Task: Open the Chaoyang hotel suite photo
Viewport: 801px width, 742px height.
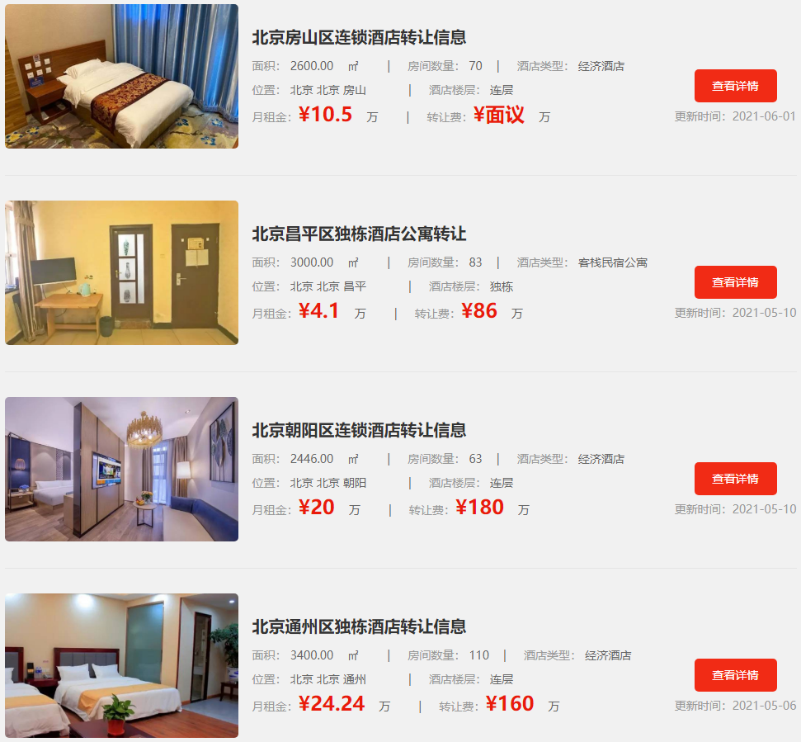Action: (121, 469)
